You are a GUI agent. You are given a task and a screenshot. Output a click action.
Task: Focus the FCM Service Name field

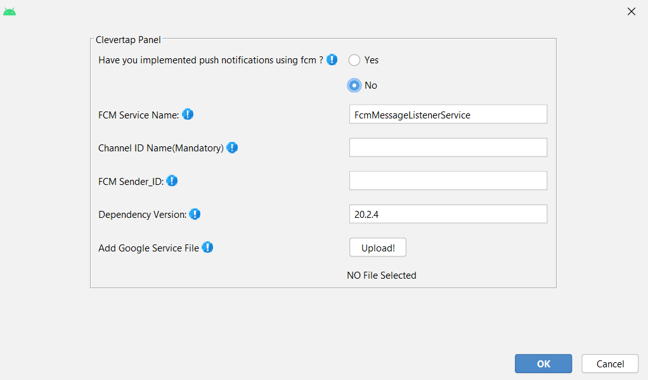coord(448,114)
